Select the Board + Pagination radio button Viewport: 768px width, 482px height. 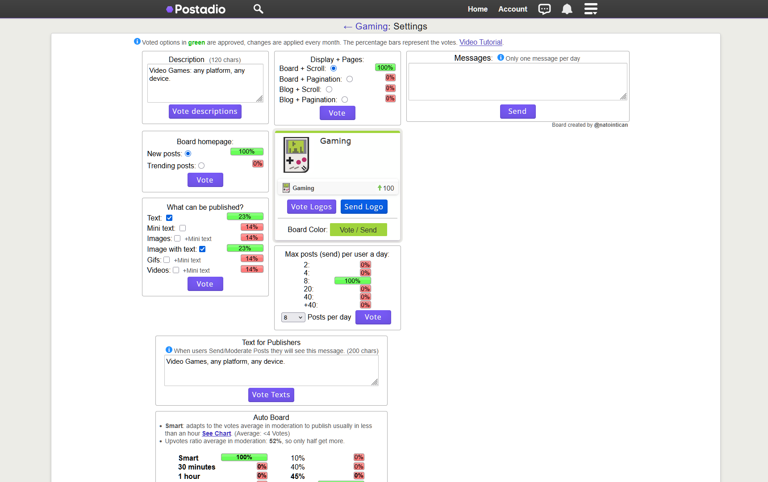pyautogui.click(x=350, y=79)
